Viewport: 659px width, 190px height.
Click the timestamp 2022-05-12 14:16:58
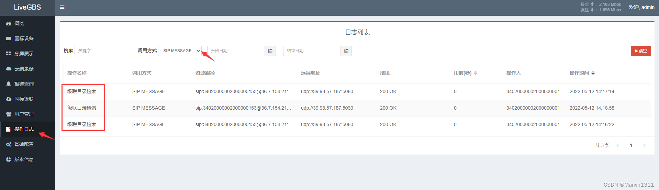pyautogui.click(x=592, y=108)
